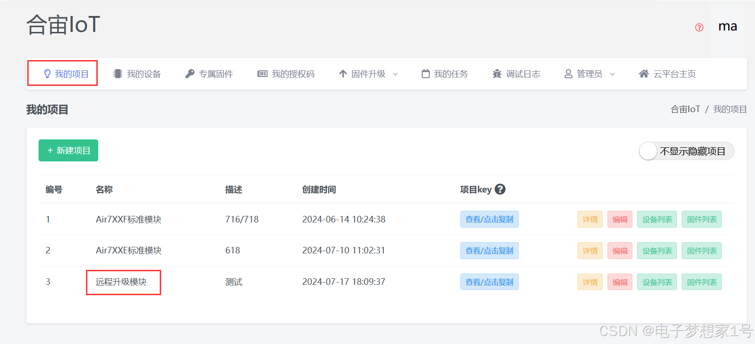Click the timestamp 2024-07-17 18:09:37

(x=344, y=282)
